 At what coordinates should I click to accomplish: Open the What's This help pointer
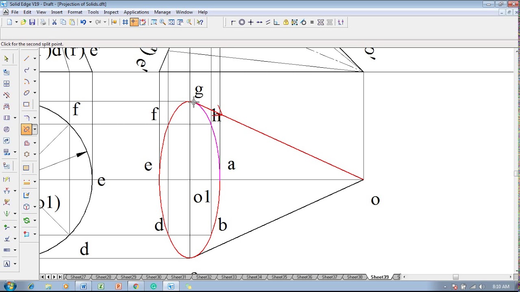[x=200, y=22]
